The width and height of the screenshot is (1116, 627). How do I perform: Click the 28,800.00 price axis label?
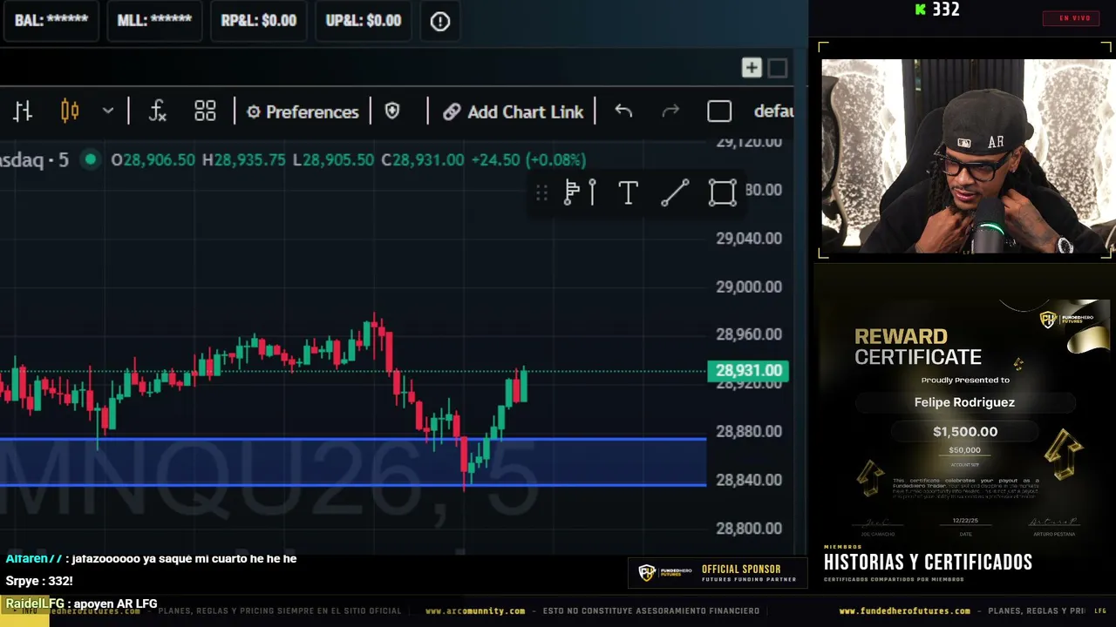pos(749,528)
